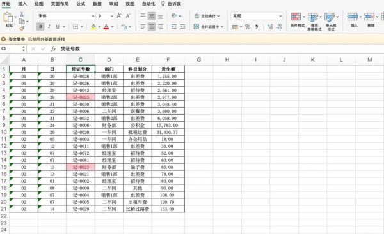
Task: Apply red font color A
Action: pos(106,27)
